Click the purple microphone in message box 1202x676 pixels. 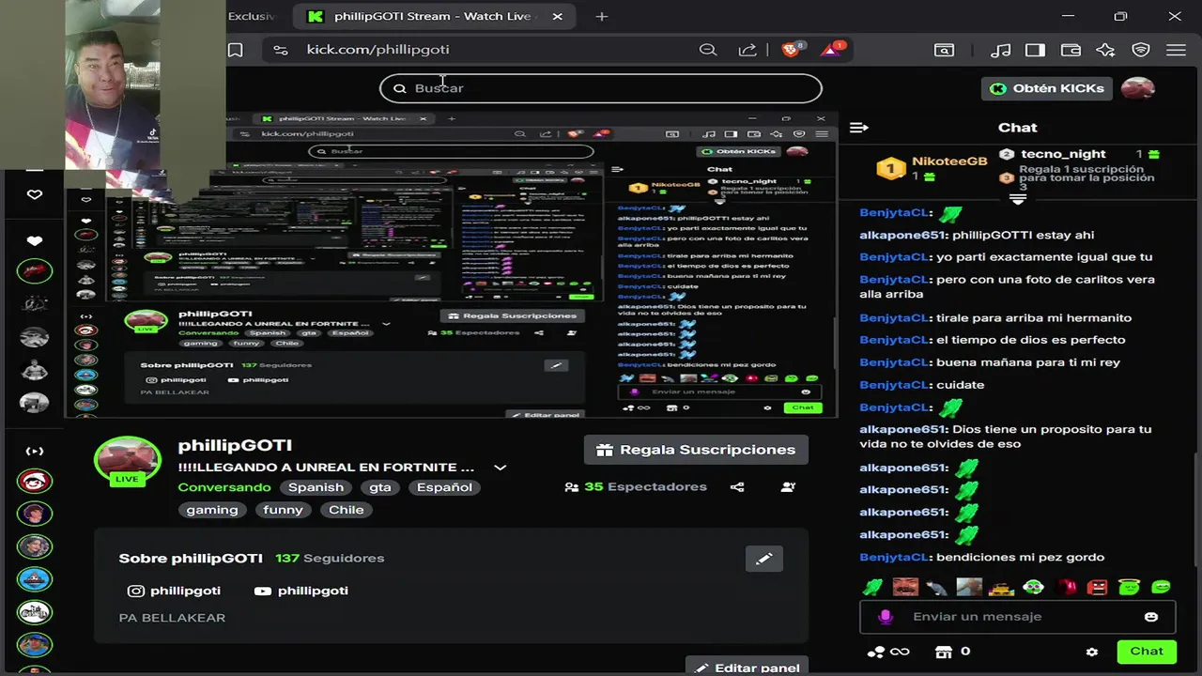885,617
